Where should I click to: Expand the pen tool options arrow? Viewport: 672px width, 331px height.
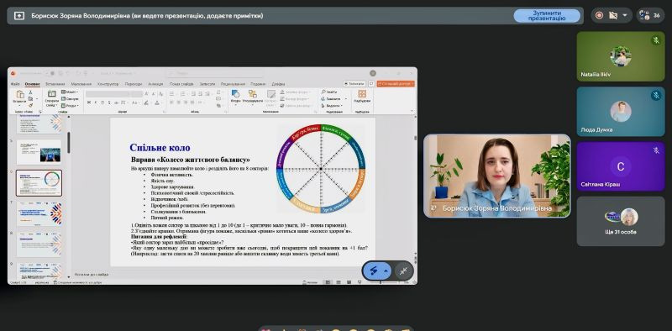[386, 271]
